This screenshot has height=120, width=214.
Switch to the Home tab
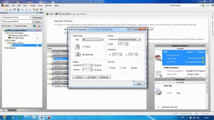[x=50, y=14]
